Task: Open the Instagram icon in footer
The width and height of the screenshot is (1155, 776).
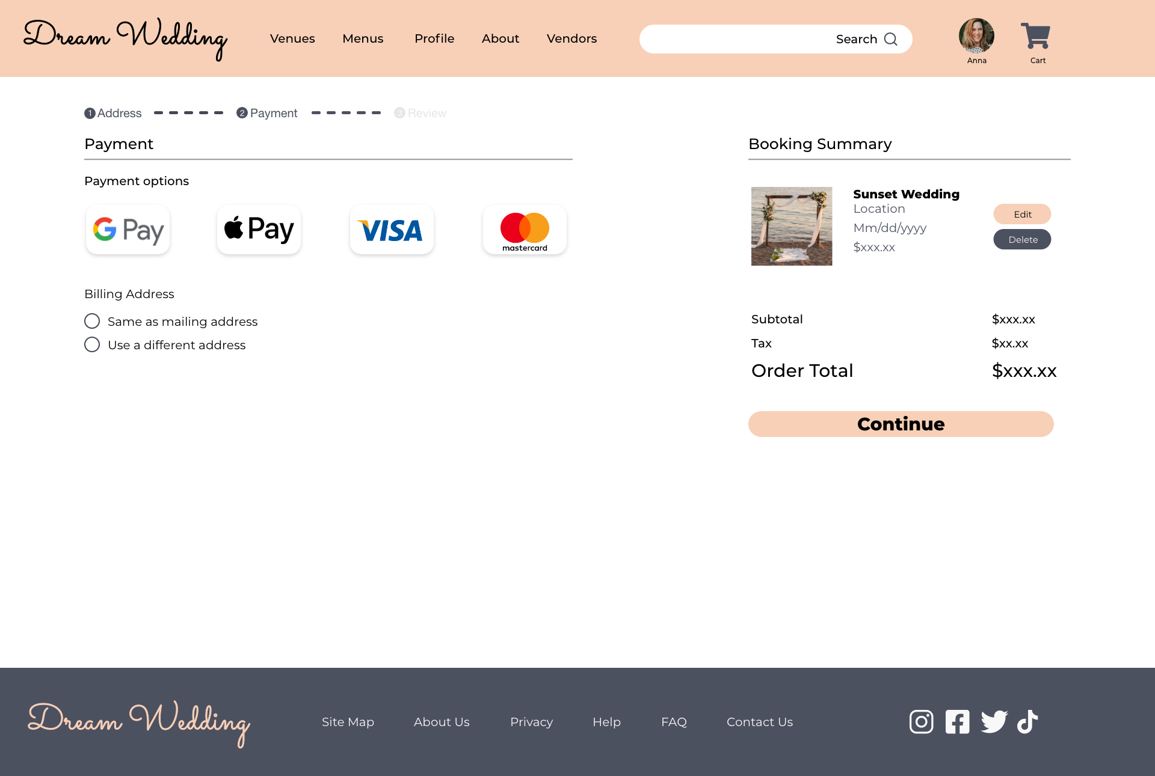Action: pyautogui.click(x=921, y=721)
